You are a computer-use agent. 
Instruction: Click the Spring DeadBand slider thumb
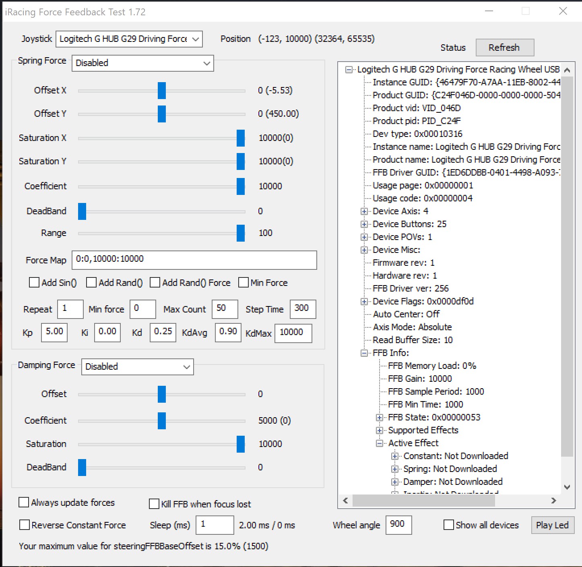click(x=82, y=211)
